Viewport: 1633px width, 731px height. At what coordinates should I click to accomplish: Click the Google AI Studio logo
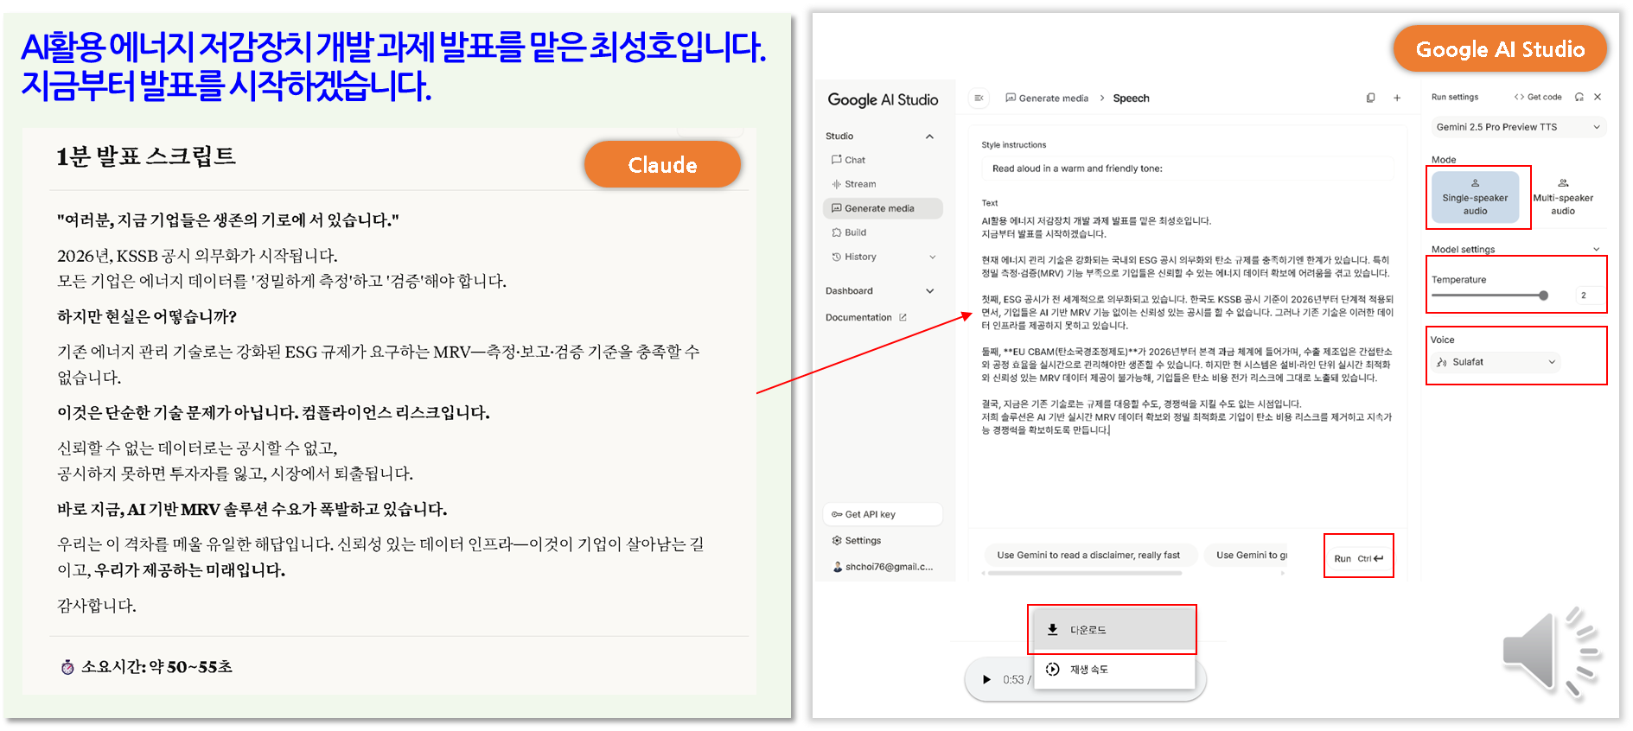click(x=883, y=100)
